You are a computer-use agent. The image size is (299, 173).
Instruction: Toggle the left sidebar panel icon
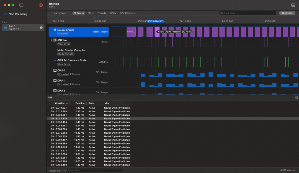(x=21, y=5)
